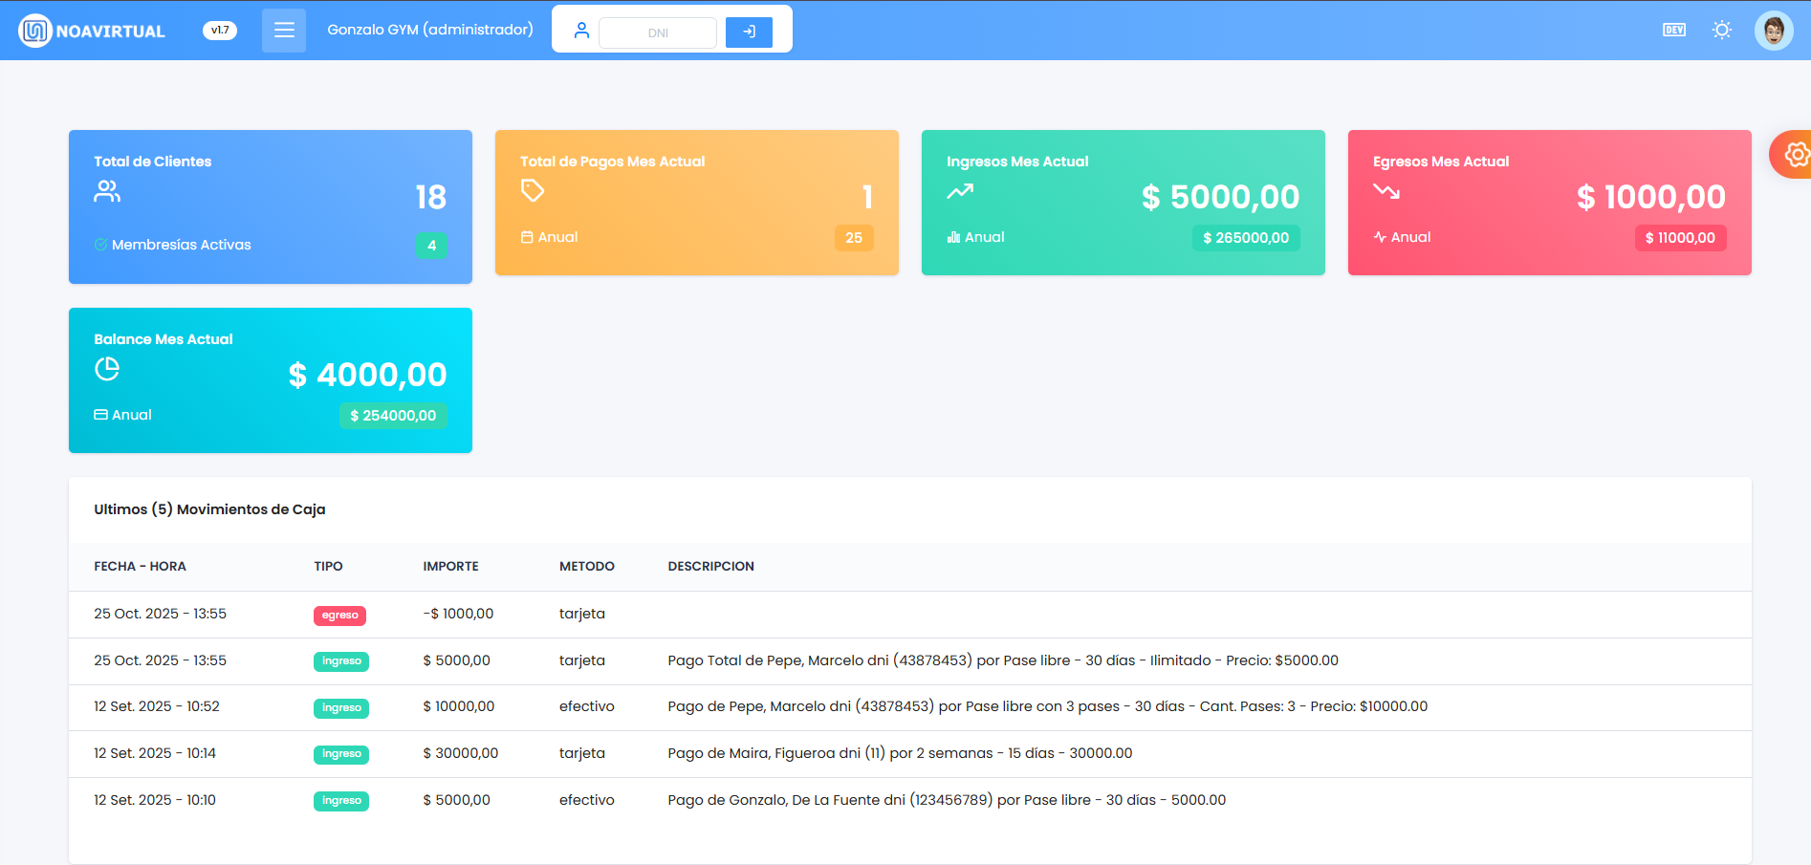Select the Maira Figueroa payment row
This screenshot has height=865, width=1811.
pyautogui.click(x=899, y=754)
